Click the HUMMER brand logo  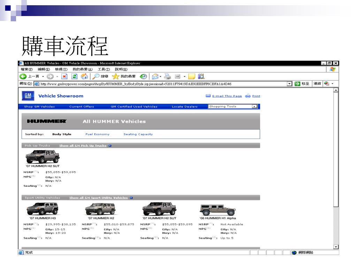(47, 121)
